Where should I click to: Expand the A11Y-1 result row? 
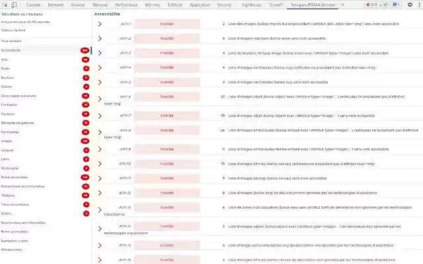pyautogui.click(x=100, y=24)
